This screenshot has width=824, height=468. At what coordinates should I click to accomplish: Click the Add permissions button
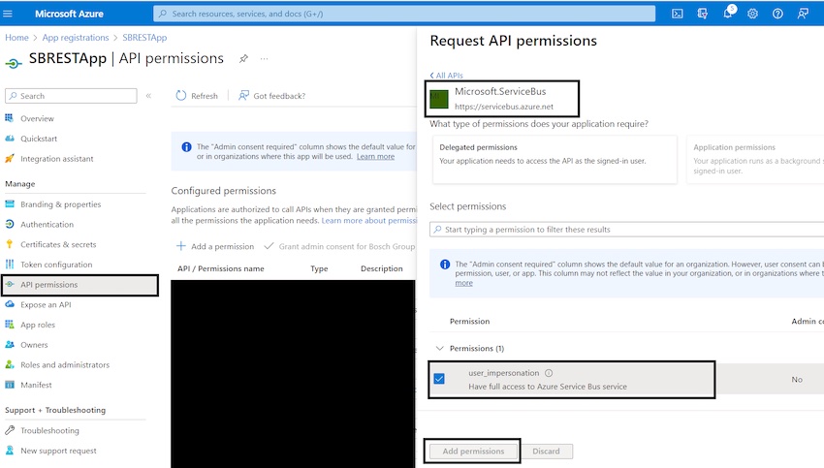473,452
